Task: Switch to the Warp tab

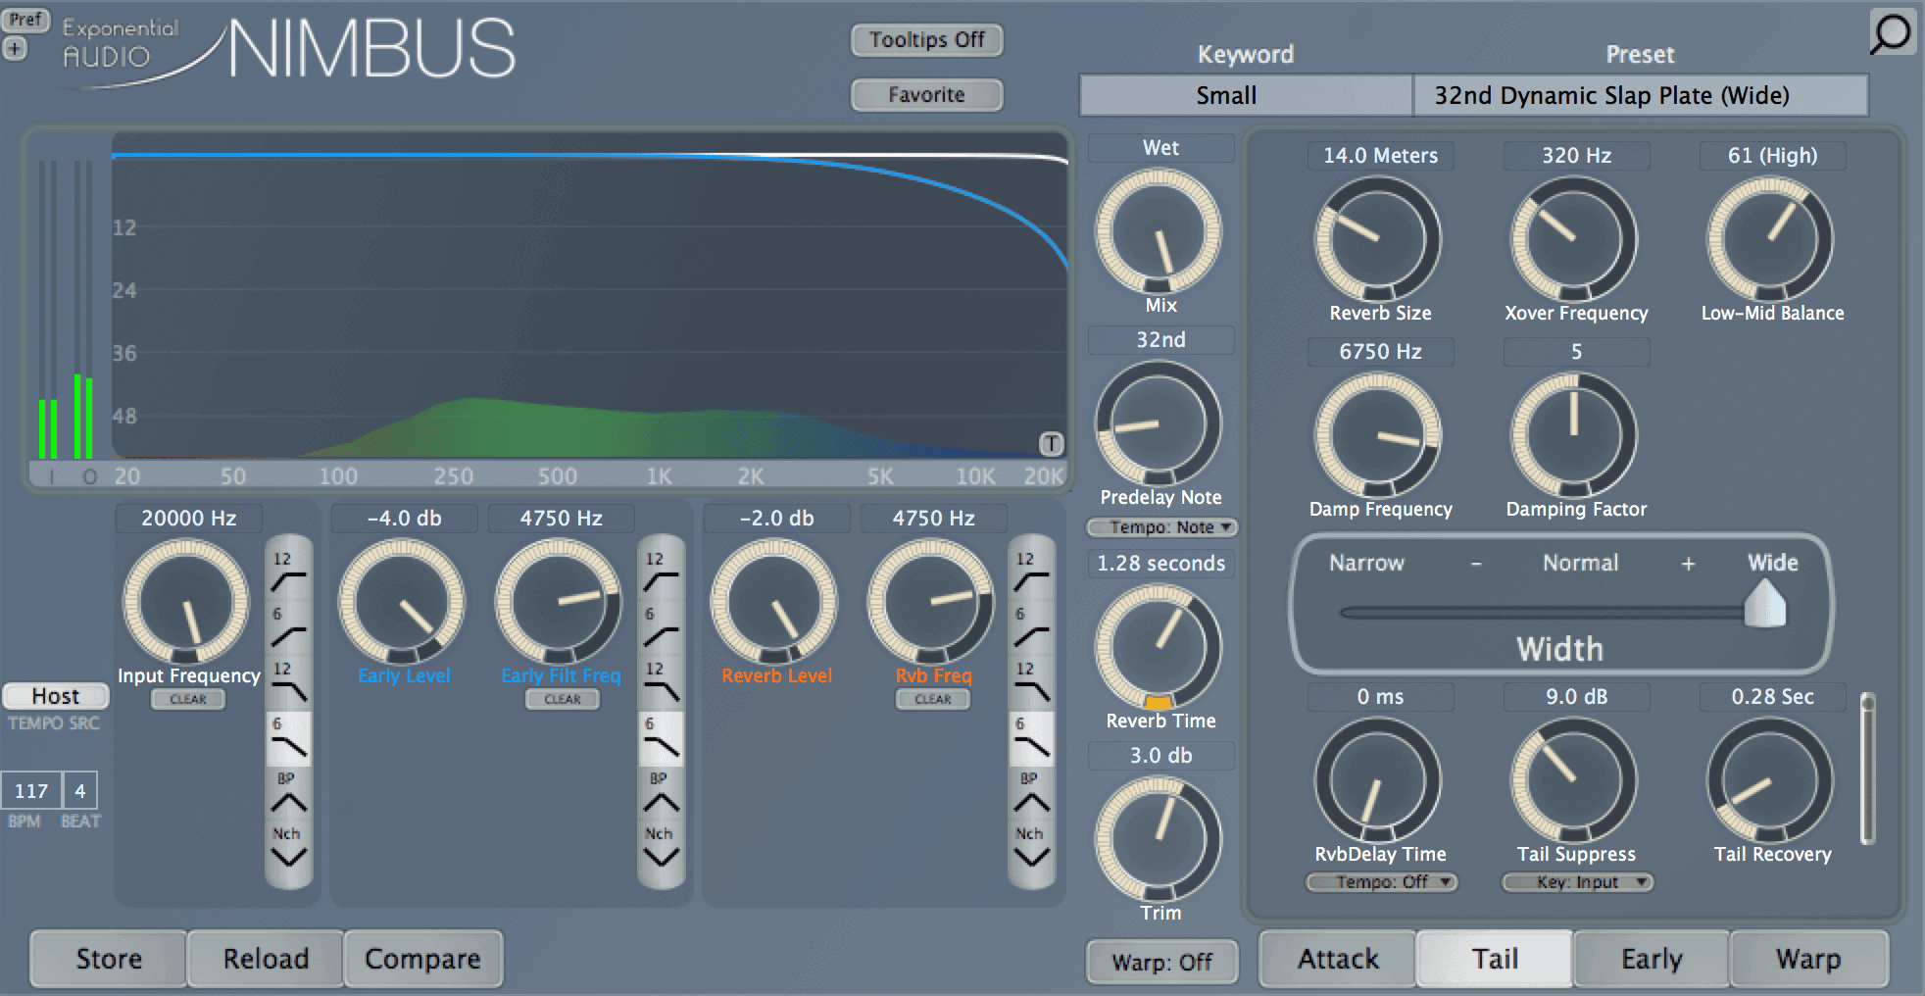Action: pyautogui.click(x=1808, y=959)
